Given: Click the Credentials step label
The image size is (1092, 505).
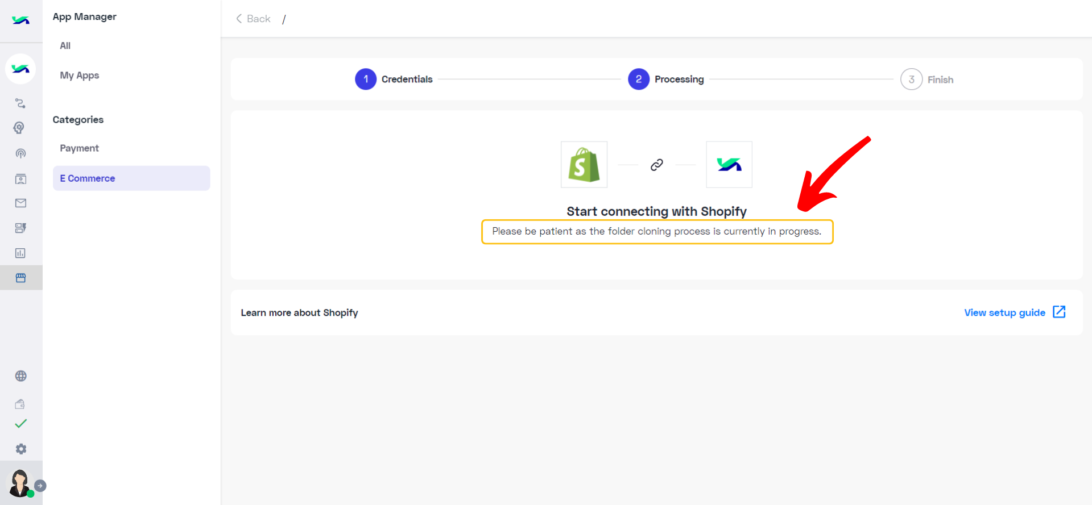Looking at the screenshot, I should point(407,80).
